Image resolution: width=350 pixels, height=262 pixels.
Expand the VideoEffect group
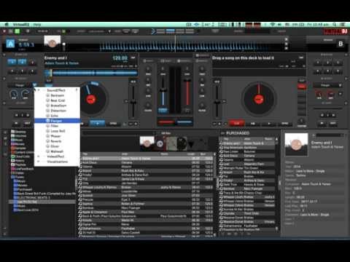point(38,156)
